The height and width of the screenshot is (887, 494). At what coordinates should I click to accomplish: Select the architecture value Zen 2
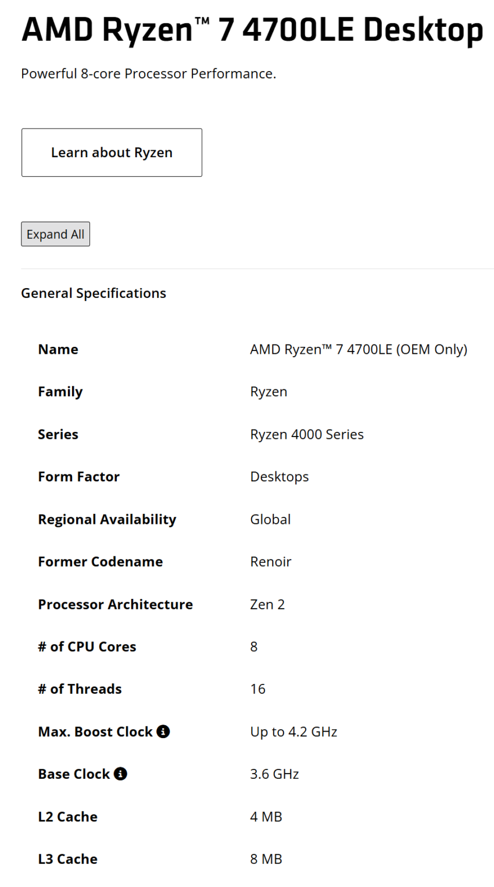coord(267,604)
